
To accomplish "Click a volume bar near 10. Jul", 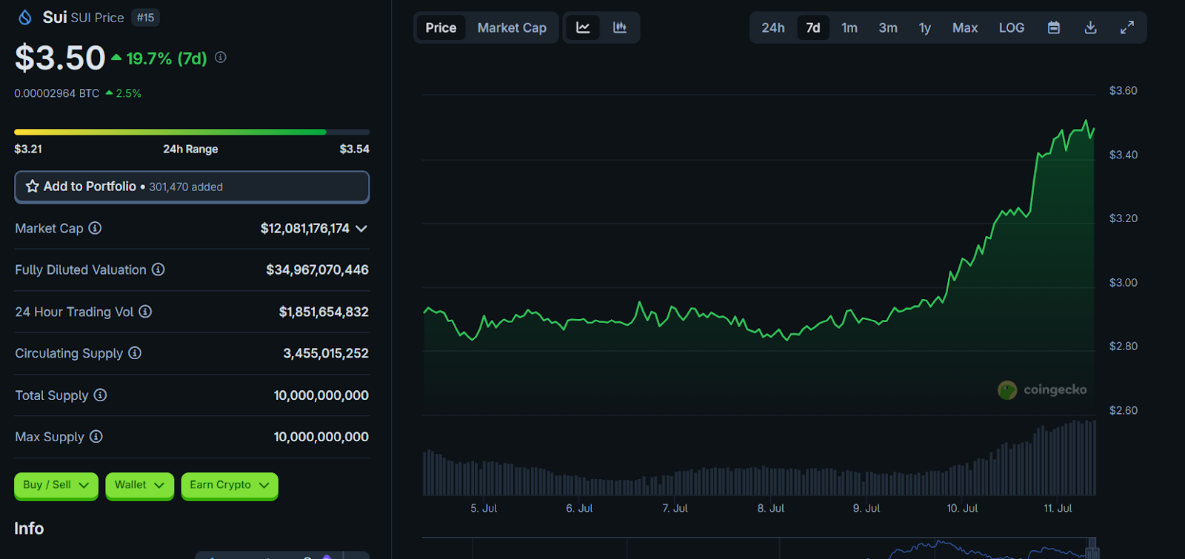I will pyautogui.click(x=962, y=481).
